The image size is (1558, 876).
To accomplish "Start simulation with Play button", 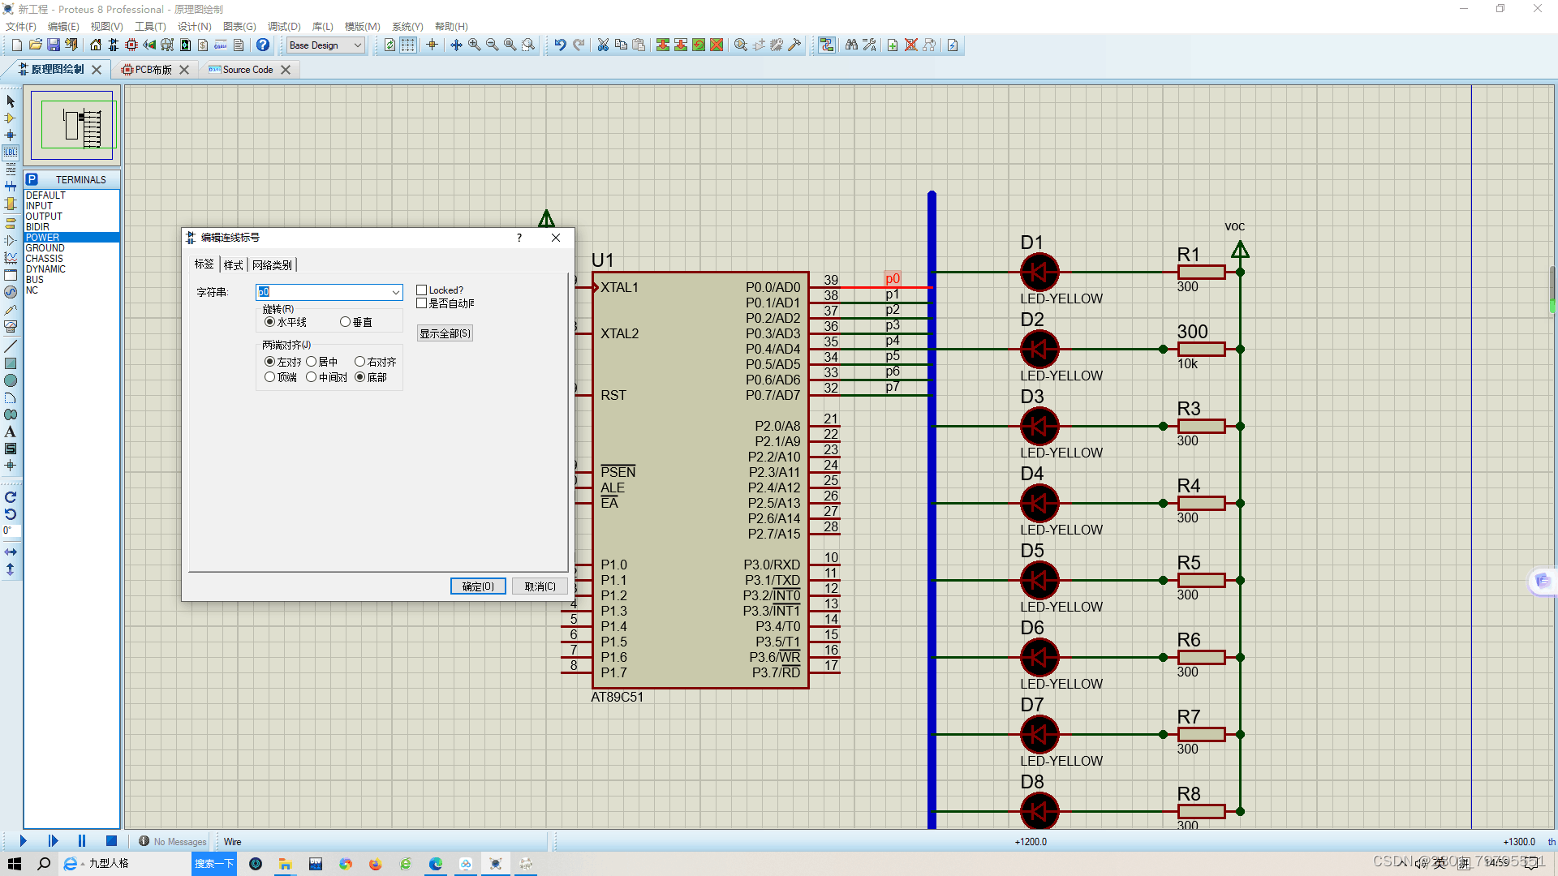I will click(23, 841).
